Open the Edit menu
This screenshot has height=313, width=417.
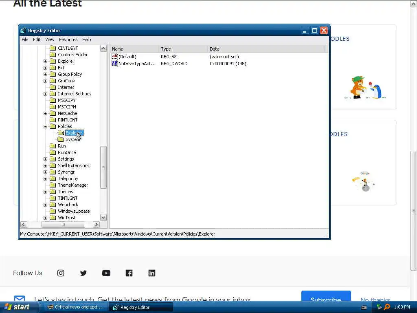pyautogui.click(x=37, y=40)
